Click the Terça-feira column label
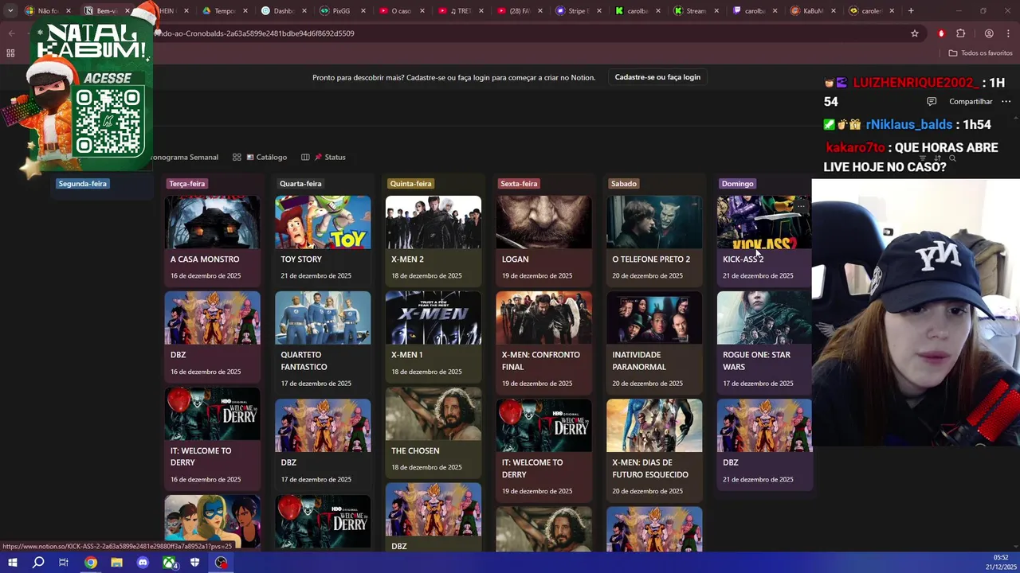Screen dimensions: 1020x573 (186, 184)
